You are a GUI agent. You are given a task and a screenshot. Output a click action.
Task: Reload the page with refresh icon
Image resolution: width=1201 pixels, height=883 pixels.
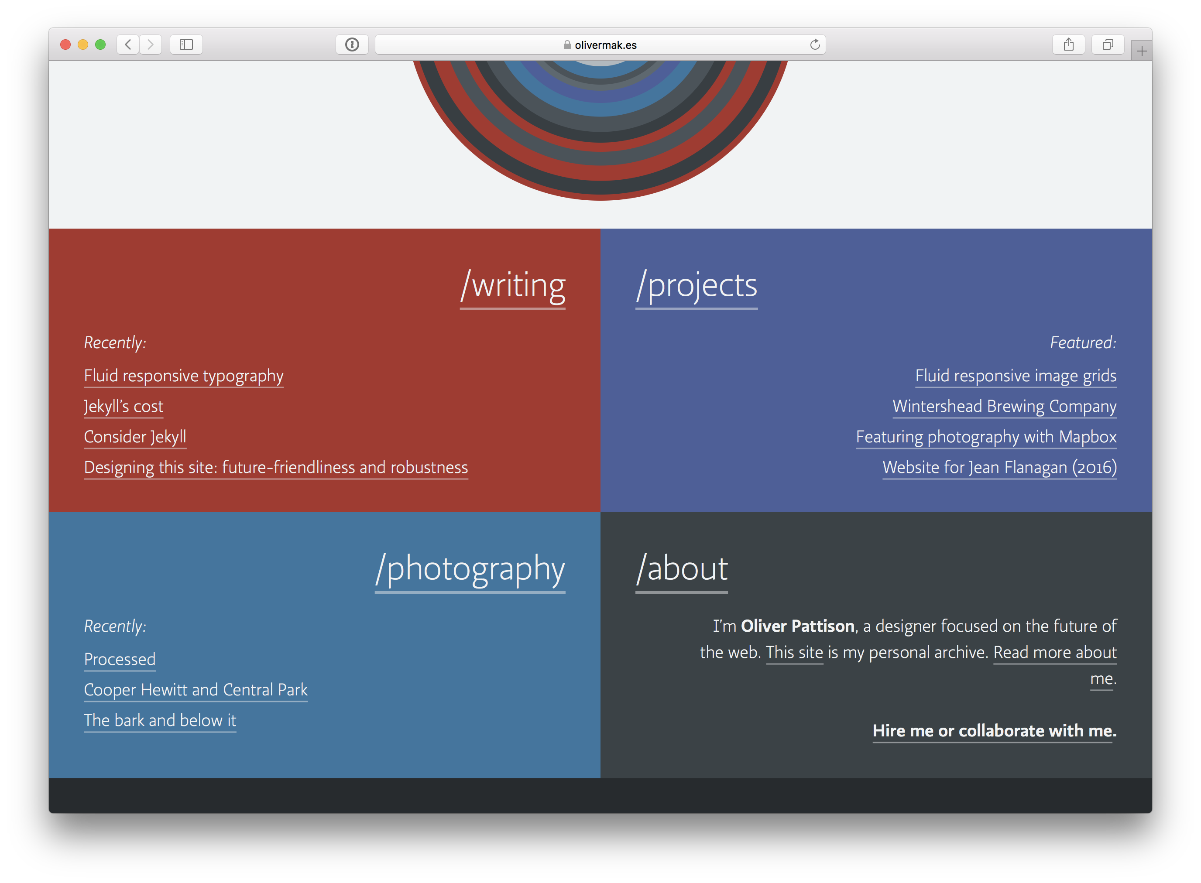click(814, 44)
